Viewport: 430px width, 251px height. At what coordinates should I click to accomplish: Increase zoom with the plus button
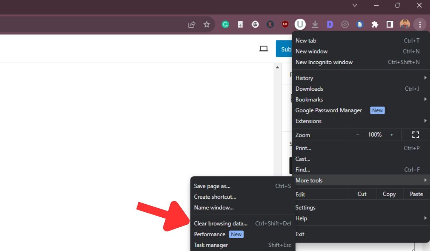[x=392, y=135]
